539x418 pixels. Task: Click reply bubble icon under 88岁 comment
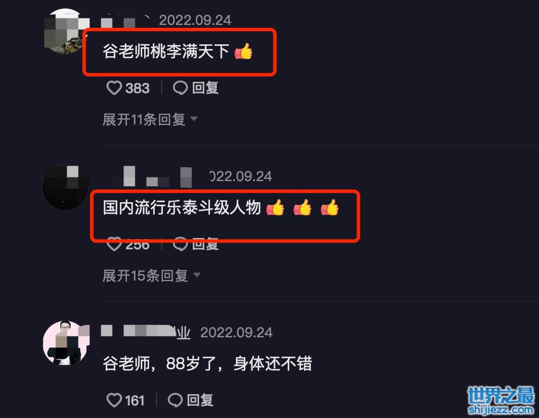click(175, 400)
